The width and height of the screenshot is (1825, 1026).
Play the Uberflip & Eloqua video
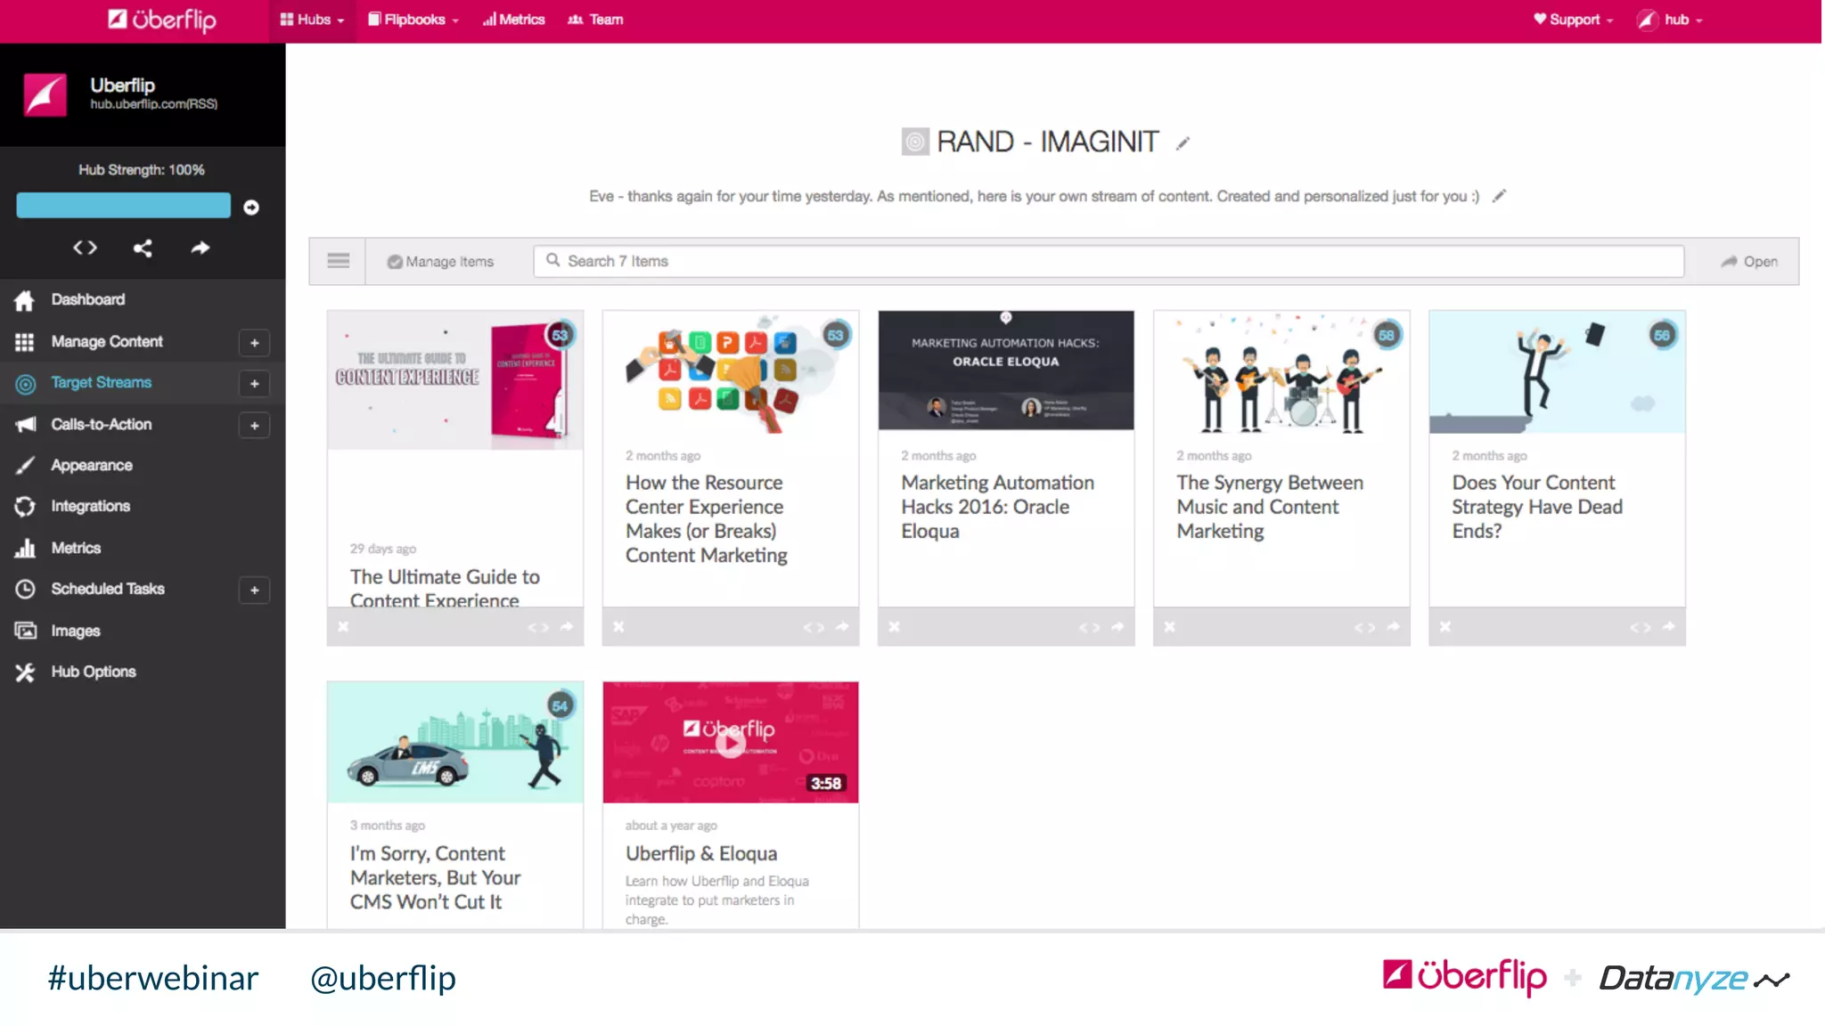pyautogui.click(x=731, y=742)
